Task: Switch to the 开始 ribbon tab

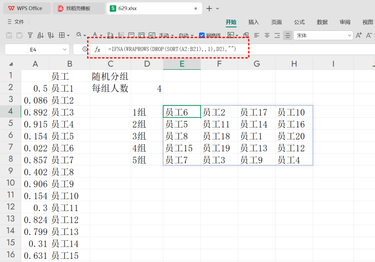Action: coord(231,22)
